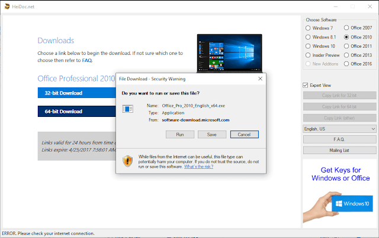Select the Windows 8.1 radio button
Screen dimensions: 379x238
pyautogui.click(x=308, y=37)
